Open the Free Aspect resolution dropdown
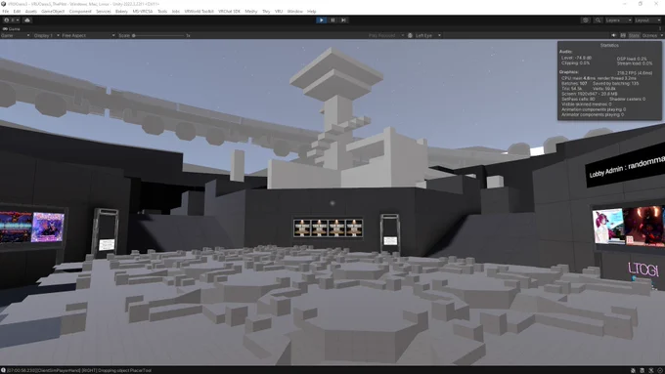 [88, 35]
